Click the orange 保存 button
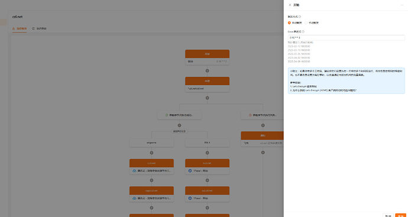The width and height of the screenshot is (408, 217). (x=400, y=216)
